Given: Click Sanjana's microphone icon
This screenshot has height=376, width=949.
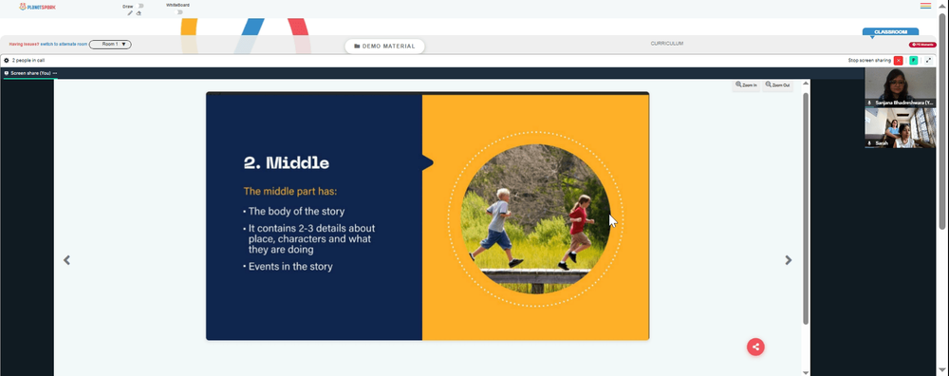Looking at the screenshot, I should pos(869,103).
